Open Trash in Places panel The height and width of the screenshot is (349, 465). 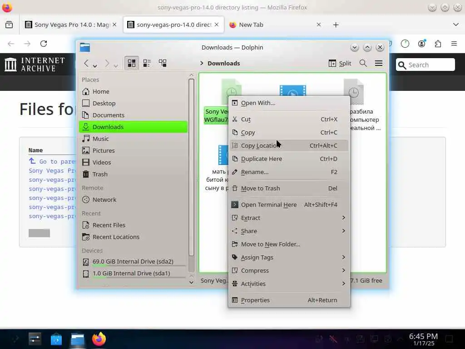tap(134, 174)
